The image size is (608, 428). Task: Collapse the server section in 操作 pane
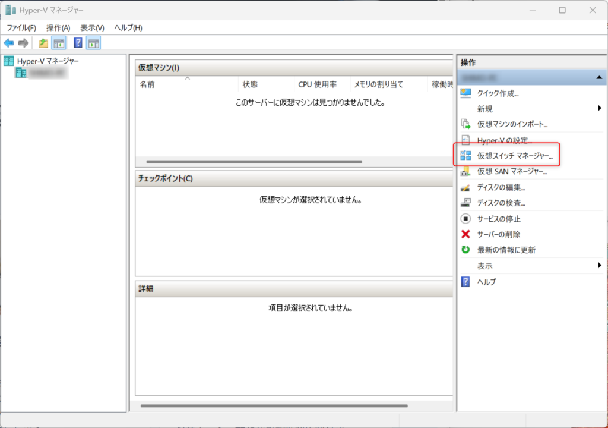point(598,78)
